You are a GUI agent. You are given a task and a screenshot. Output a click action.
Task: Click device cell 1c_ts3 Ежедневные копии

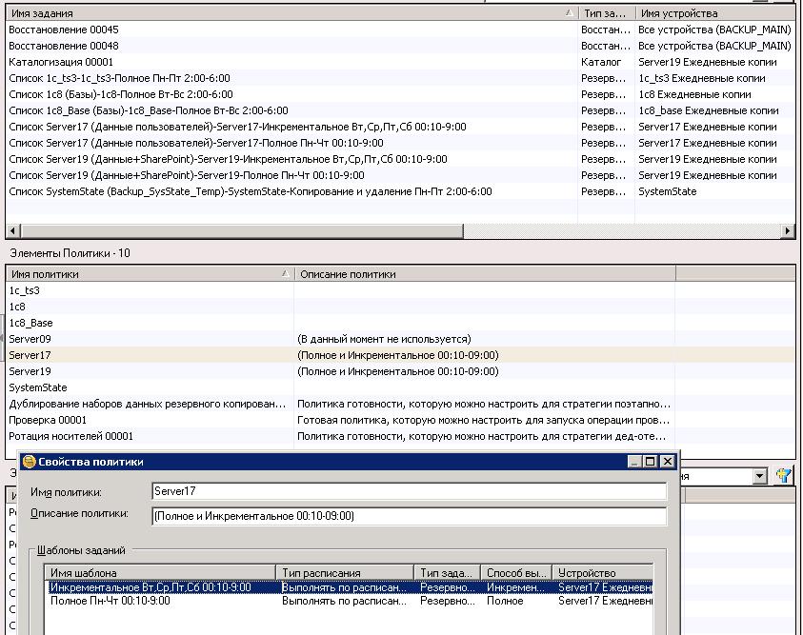pyautogui.click(x=702, y=78)
